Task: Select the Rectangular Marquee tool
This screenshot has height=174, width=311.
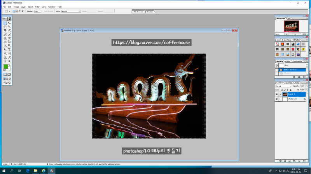Action: (5, 23)
